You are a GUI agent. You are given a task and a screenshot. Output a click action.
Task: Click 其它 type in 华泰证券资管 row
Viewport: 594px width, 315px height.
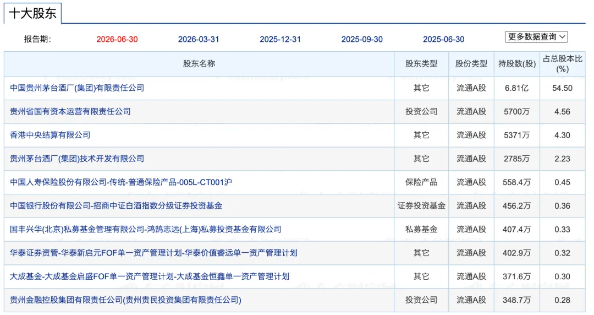[421, 253]
